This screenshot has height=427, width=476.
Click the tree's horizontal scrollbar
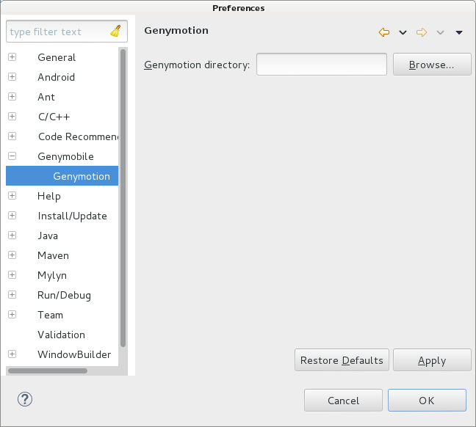(x=48, y=371)
